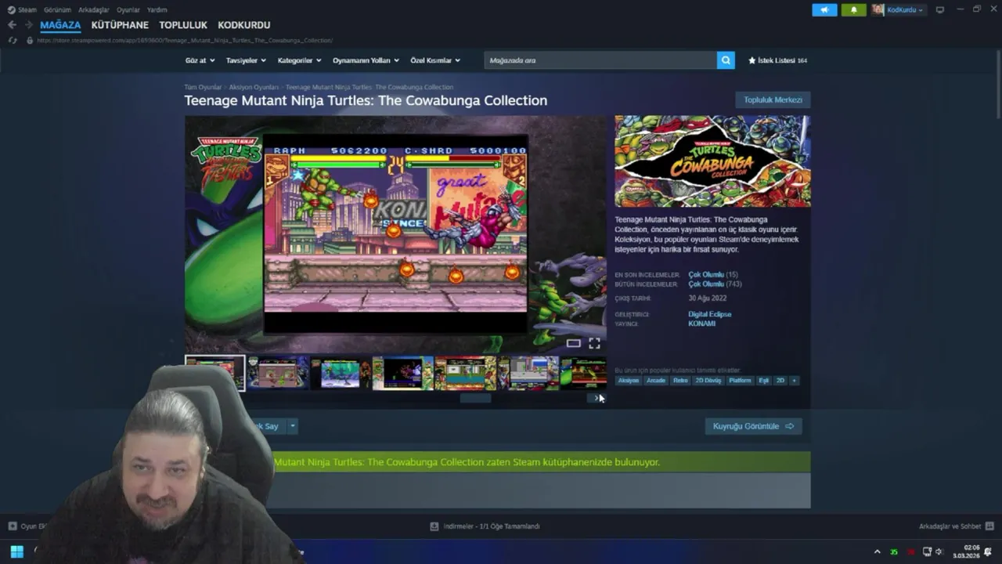Image resolution: width=1002 pixels, height=564 pixels.
Task: Click the lock icon beside the URL
Action: 30,40
